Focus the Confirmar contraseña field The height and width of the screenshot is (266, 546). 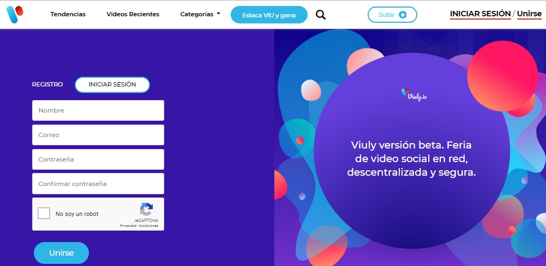(x=98, y=184)
